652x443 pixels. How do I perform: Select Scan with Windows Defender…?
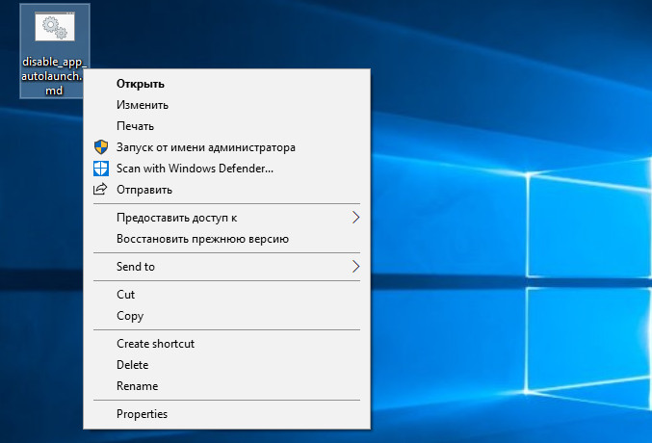pyautogui.click(x=226, y=169)
